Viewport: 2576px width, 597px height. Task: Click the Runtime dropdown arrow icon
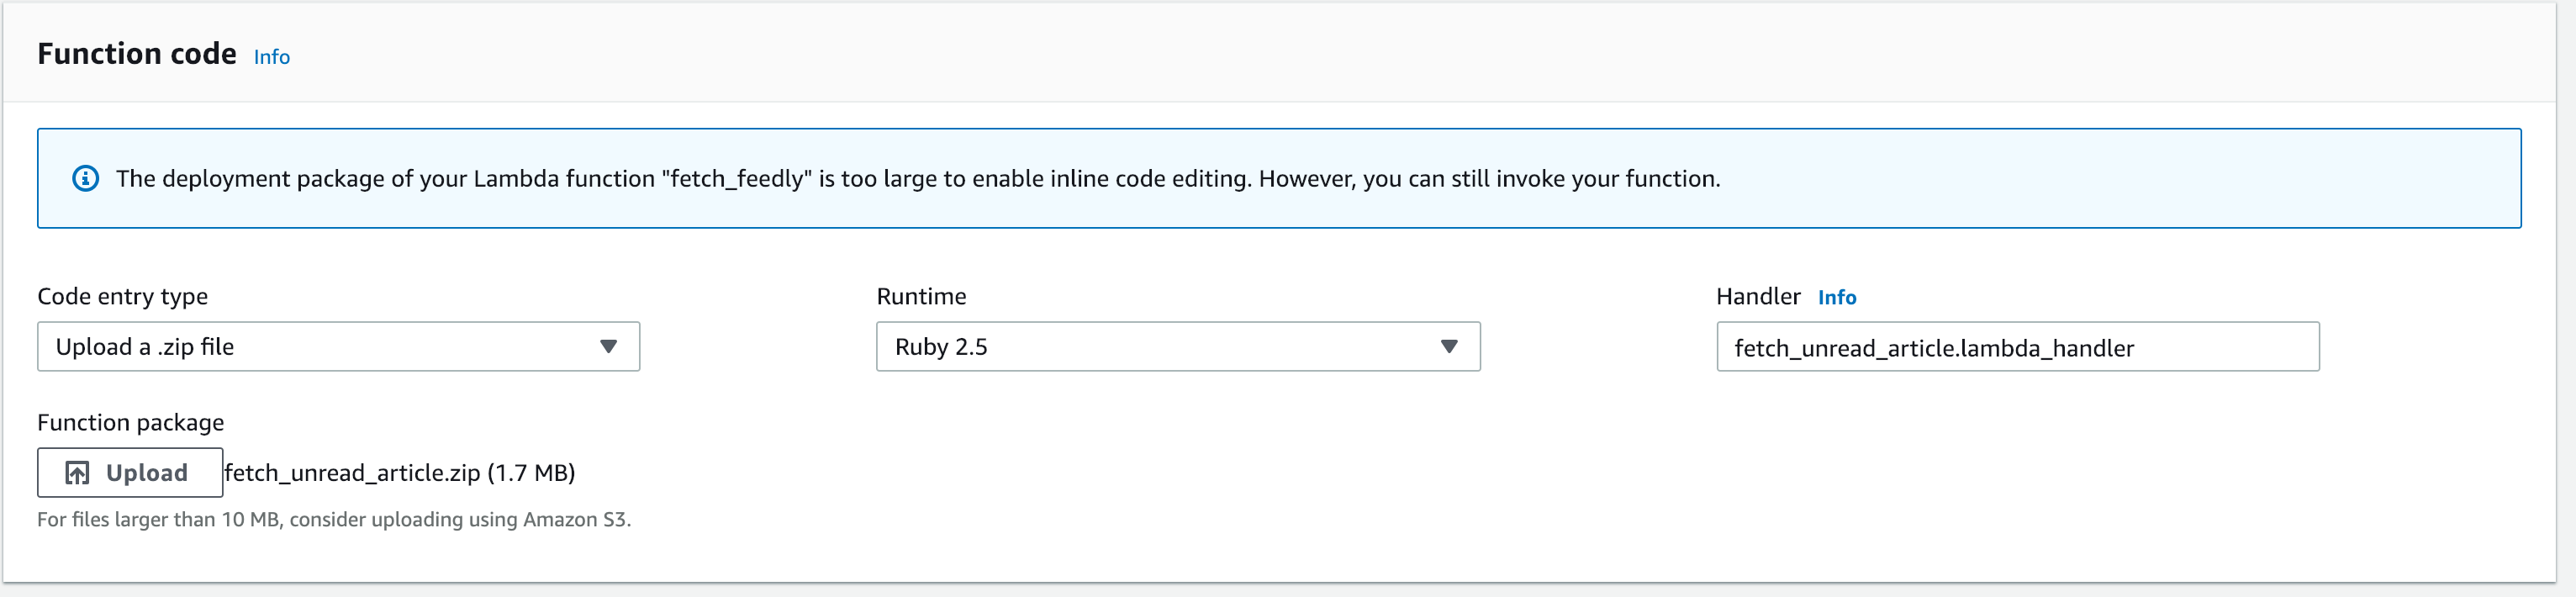click(1448, 347)
